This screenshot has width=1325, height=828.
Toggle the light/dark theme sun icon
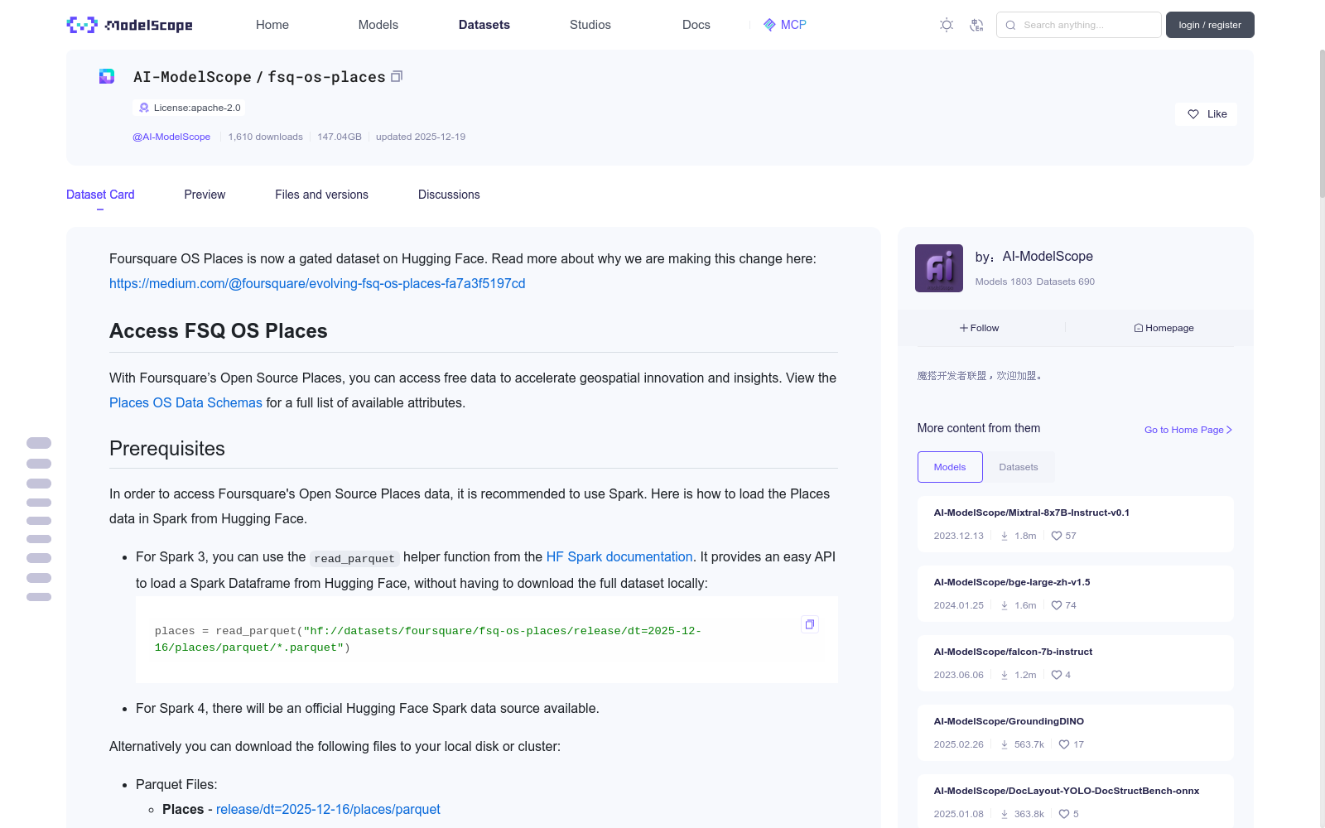pos(947,25)
